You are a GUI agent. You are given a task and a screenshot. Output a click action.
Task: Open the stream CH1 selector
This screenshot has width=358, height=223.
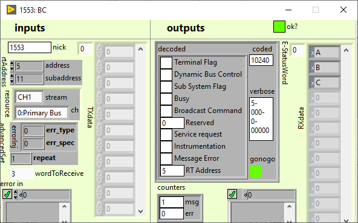[x=28, y=97]
